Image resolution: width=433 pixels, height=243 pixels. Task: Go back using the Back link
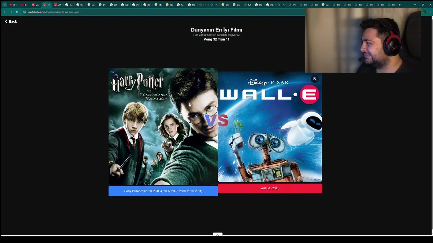tap(11, 21)
